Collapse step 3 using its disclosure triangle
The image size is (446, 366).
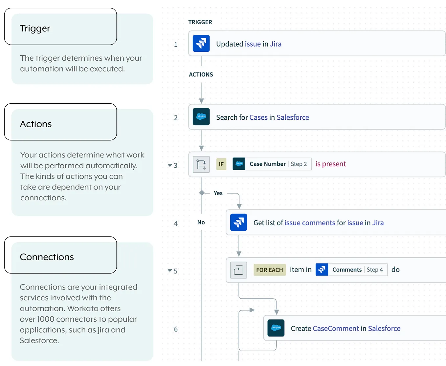(170, 165)
